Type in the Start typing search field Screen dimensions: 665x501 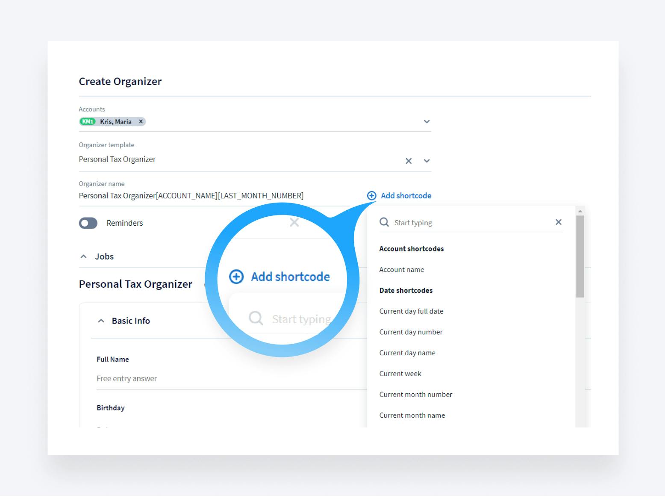tap(470, 222)
